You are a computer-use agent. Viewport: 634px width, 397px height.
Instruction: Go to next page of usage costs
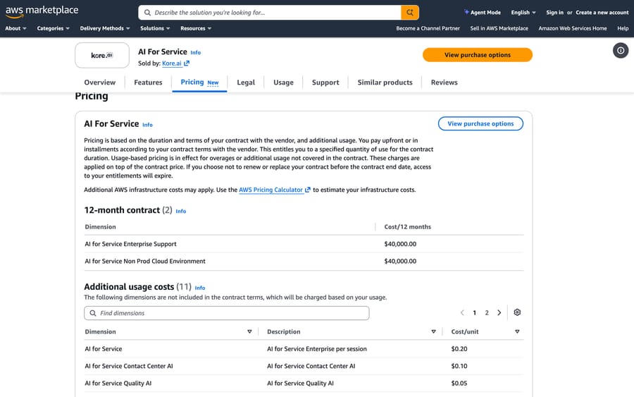coord(499,312)
